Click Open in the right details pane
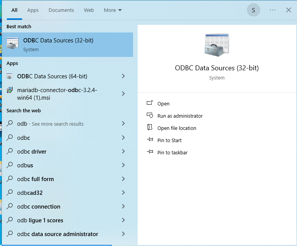The width and height of the screenshot is (297, 246). point(163,104)
